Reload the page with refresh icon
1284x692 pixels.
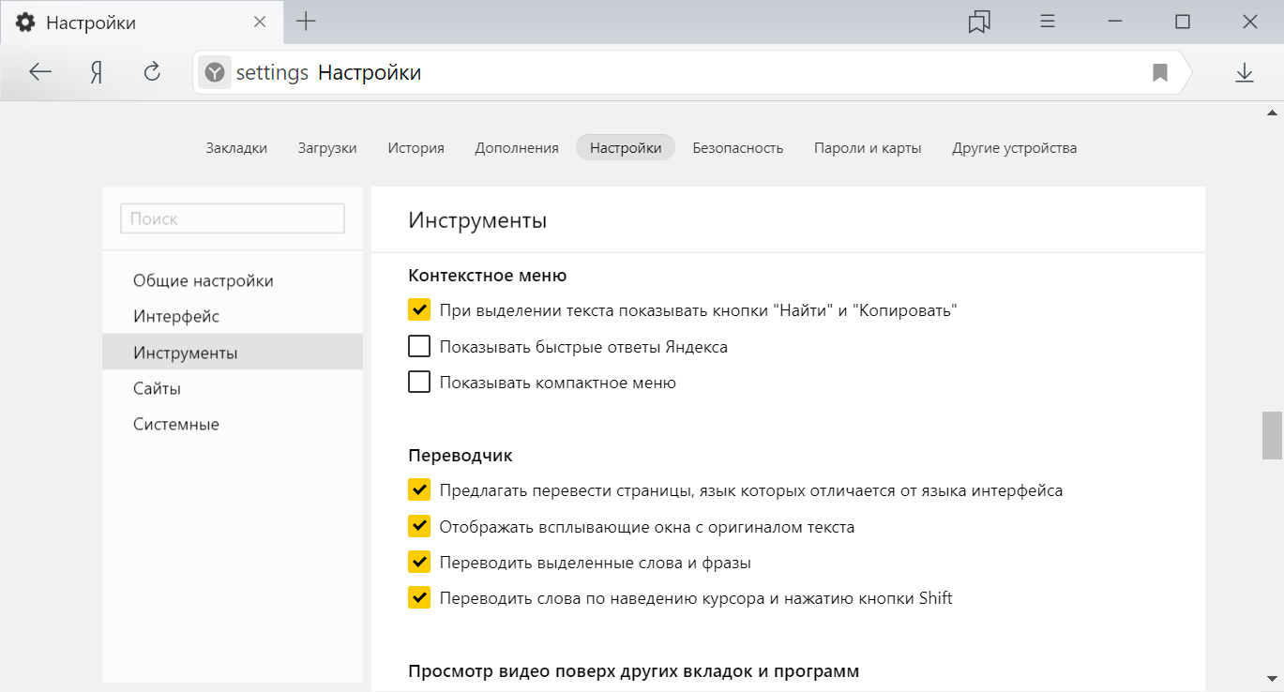152,71
